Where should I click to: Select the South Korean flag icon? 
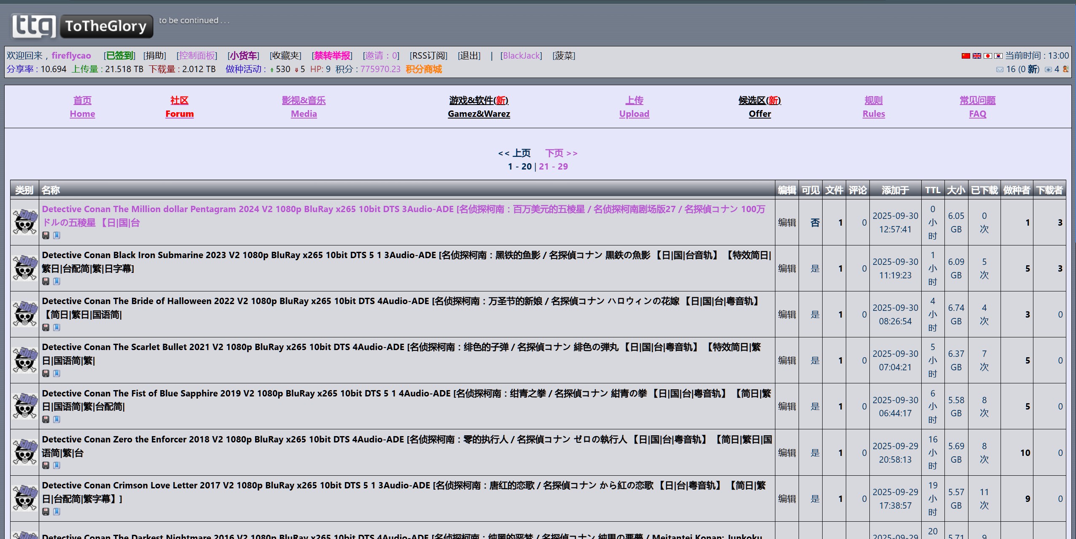998,56
